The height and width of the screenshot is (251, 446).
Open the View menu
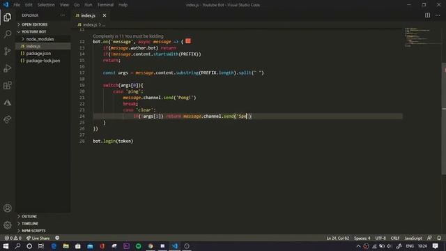tap(64, 5)
